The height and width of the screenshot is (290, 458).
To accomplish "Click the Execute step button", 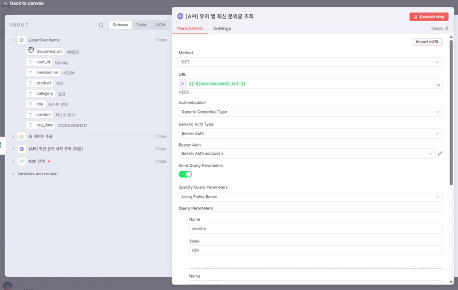I will tap(429, 17).
